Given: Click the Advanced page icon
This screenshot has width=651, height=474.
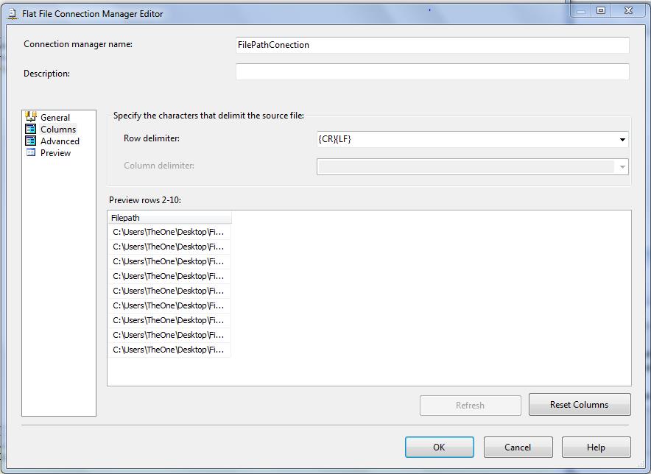Looking at the screenshot, I should click(31, 141).
